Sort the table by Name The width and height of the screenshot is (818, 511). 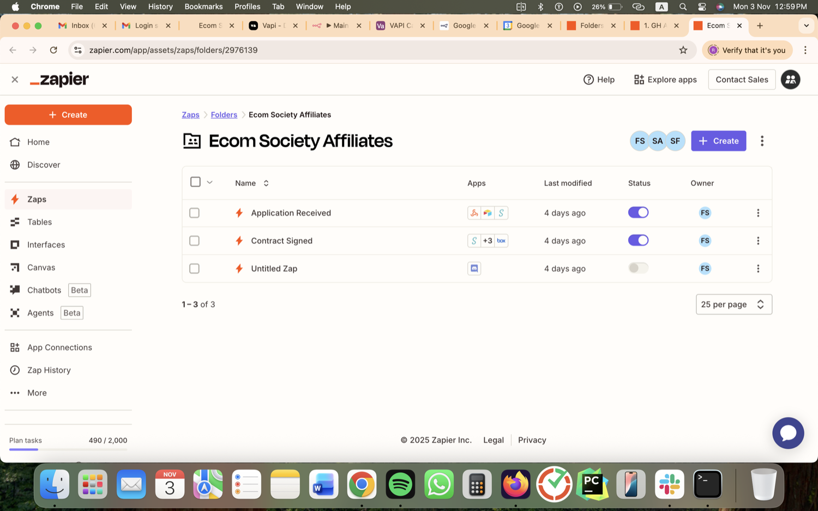pyautogui.click(x=252, y=183)
